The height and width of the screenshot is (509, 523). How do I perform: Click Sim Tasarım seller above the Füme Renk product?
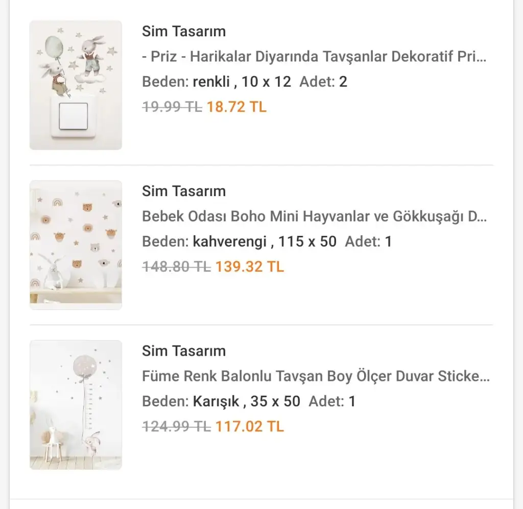click(x=184, y=351)
